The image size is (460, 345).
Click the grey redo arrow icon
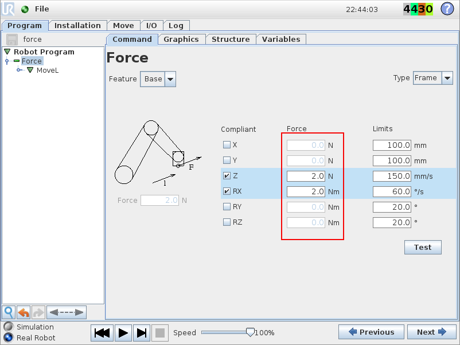click(x=38, y=312)
